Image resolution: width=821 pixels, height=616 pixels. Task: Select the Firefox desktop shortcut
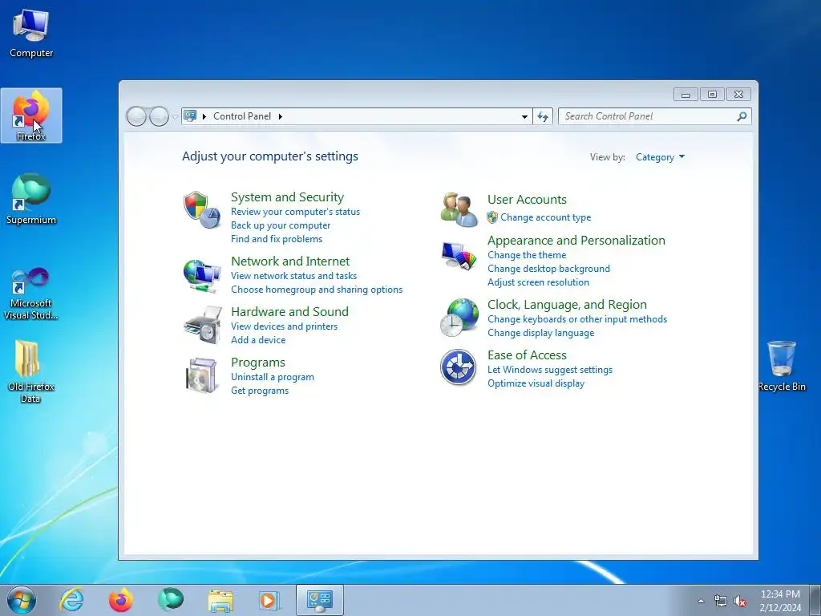click(31, 115)
